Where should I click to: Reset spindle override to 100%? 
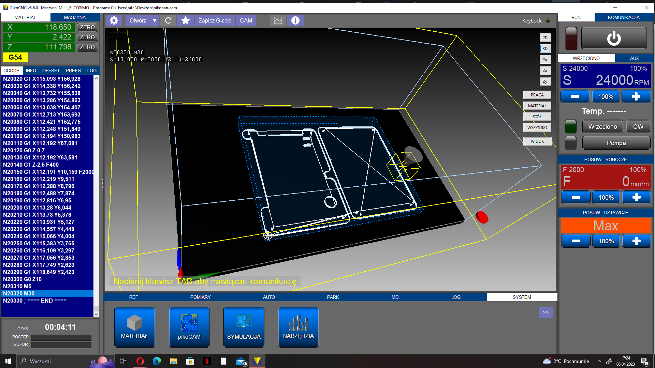click(606, 96)
